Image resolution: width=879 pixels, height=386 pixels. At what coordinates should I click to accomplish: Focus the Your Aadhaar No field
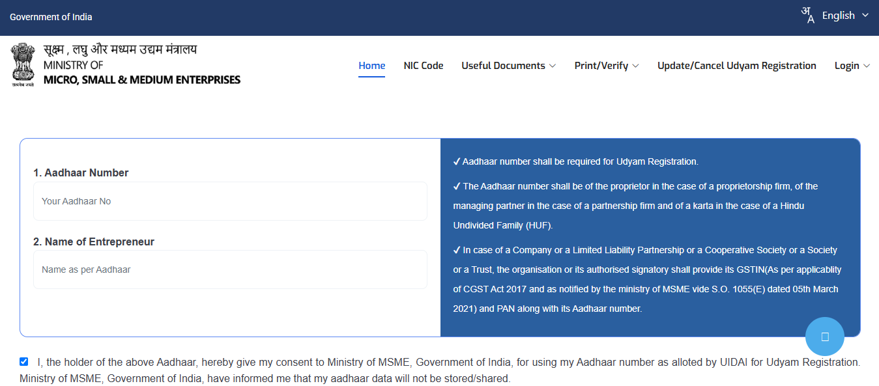(x=230, y=201)
